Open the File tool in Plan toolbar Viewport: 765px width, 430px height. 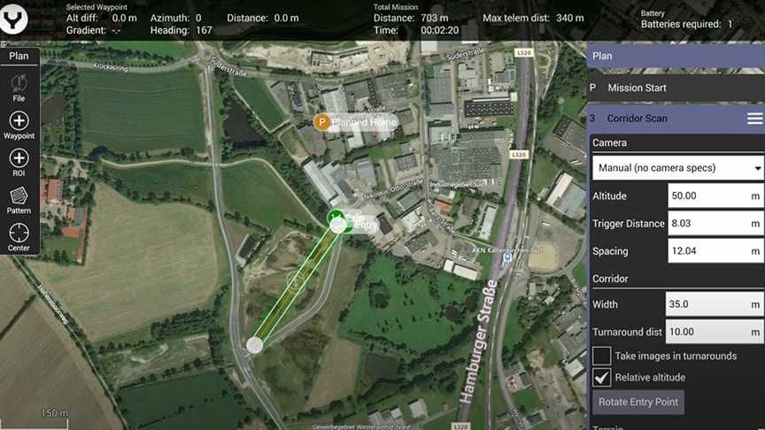point(19,88)
